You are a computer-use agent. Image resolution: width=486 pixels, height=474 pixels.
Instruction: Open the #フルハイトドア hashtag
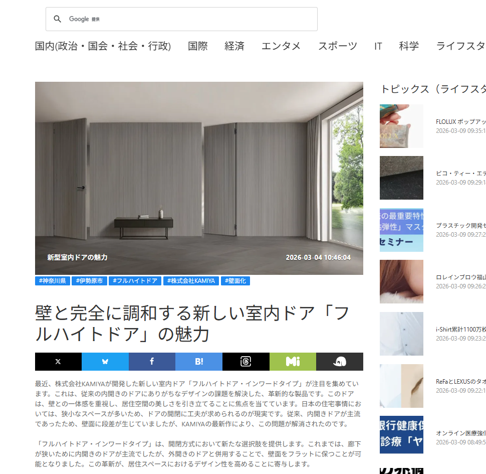pos(135,281)
